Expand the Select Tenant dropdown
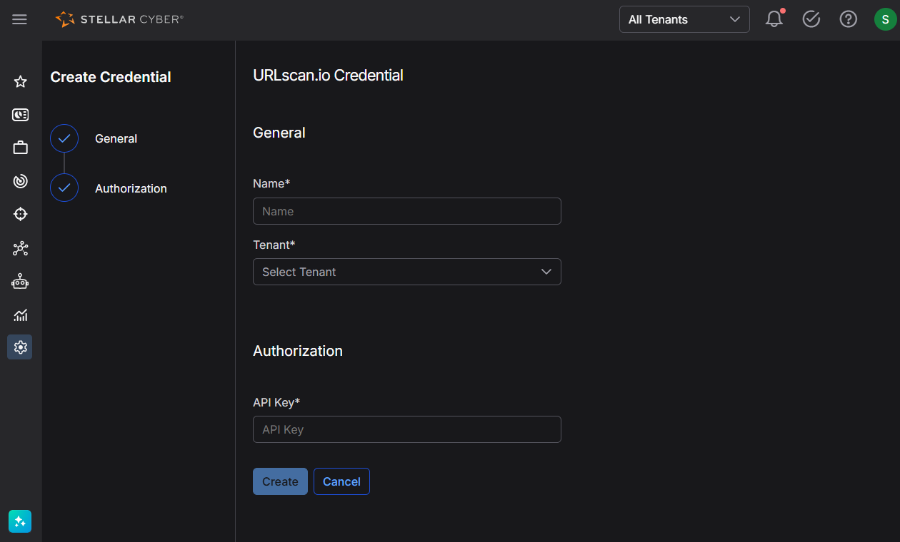This screenshot has width=900, height=542. 407,272
